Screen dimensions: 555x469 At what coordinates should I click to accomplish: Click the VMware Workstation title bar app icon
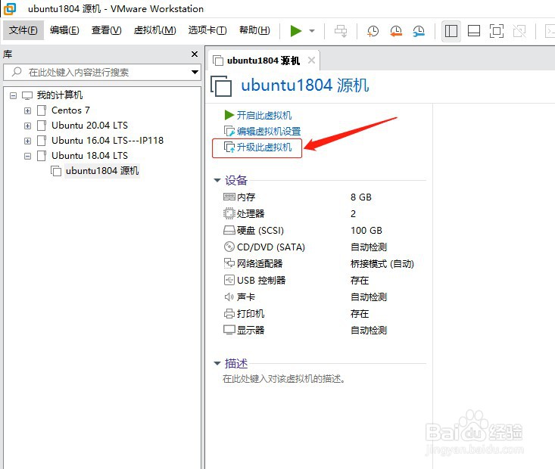point(10,9)
